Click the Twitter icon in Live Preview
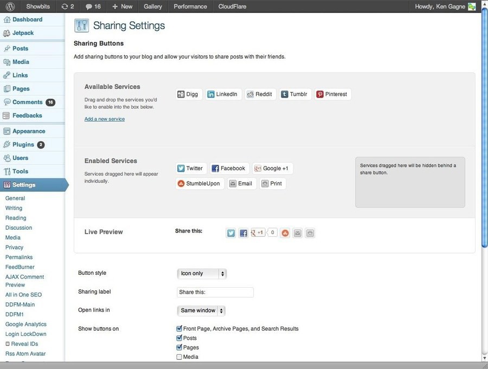Image resolution: width=488 pixels, height=369 pixels. click(231, 233)
